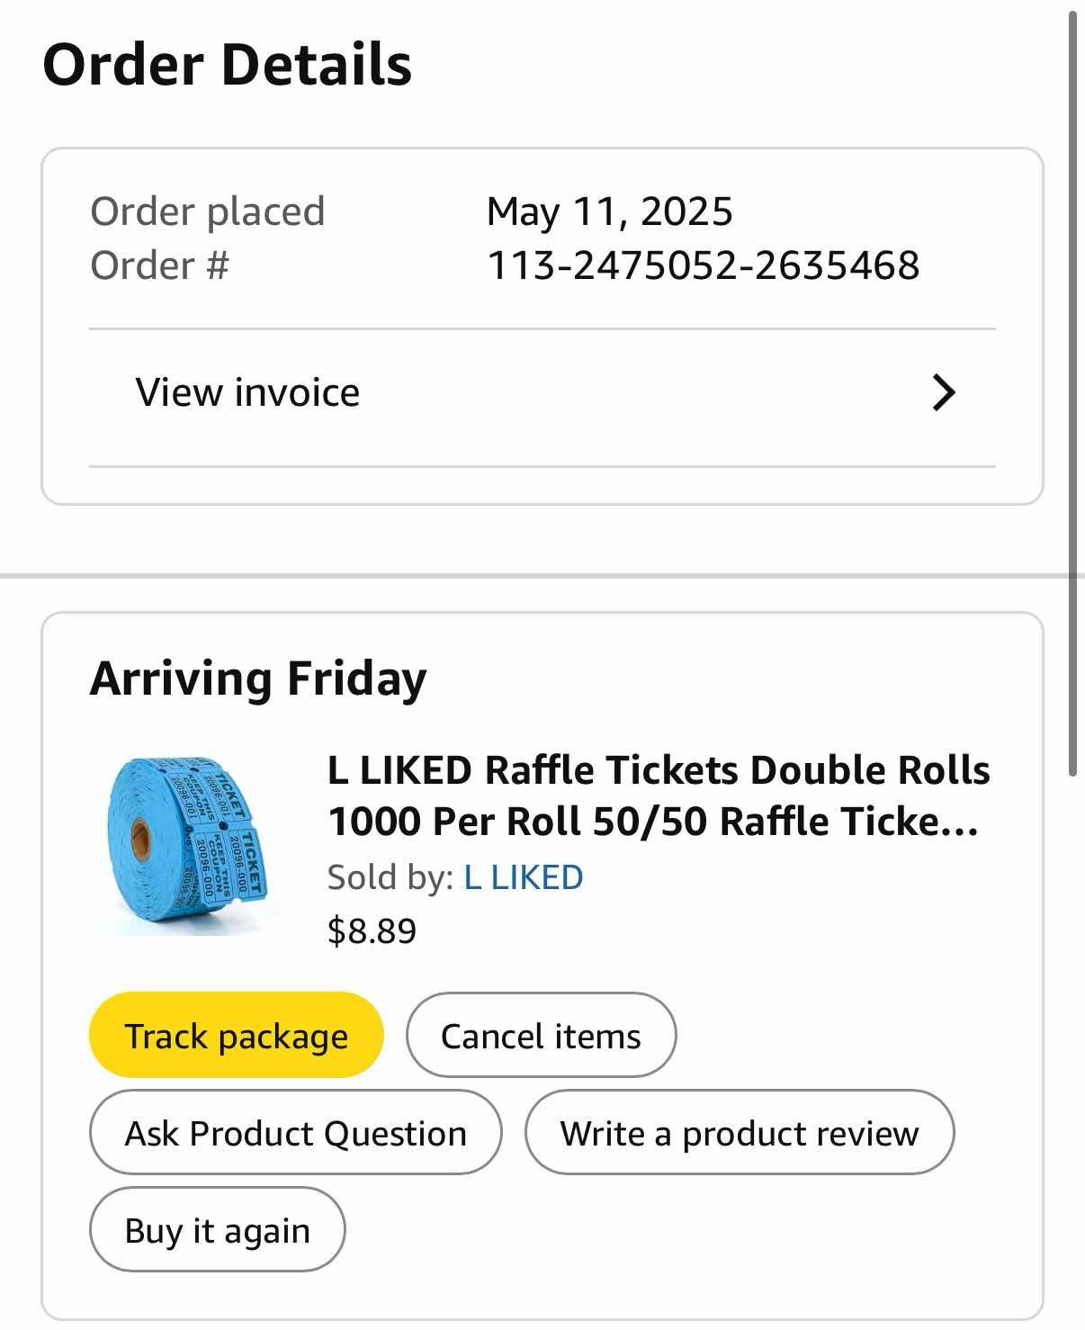The width and height of the screenshot is (1085, 1330).
Task: Open the L LIKED Raffle Tickets product title
Action: point(659,795)
